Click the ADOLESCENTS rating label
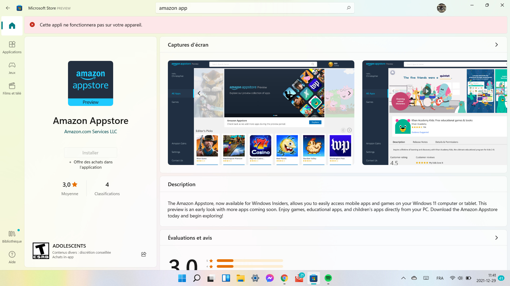The width and height of the screenshot is (510, 286). point(69,246)
